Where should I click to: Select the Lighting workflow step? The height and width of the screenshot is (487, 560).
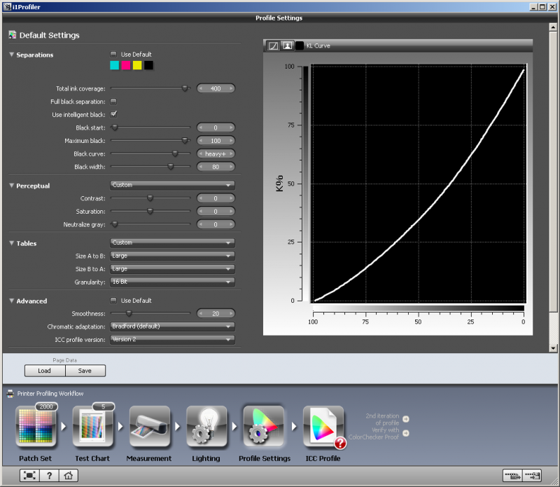coord(206,427)
